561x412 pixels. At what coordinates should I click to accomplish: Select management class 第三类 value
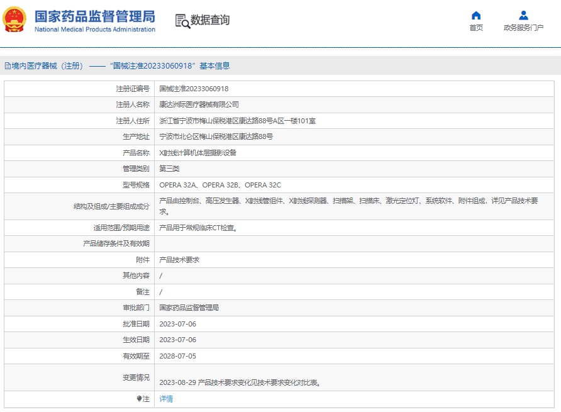coord(169,169)
